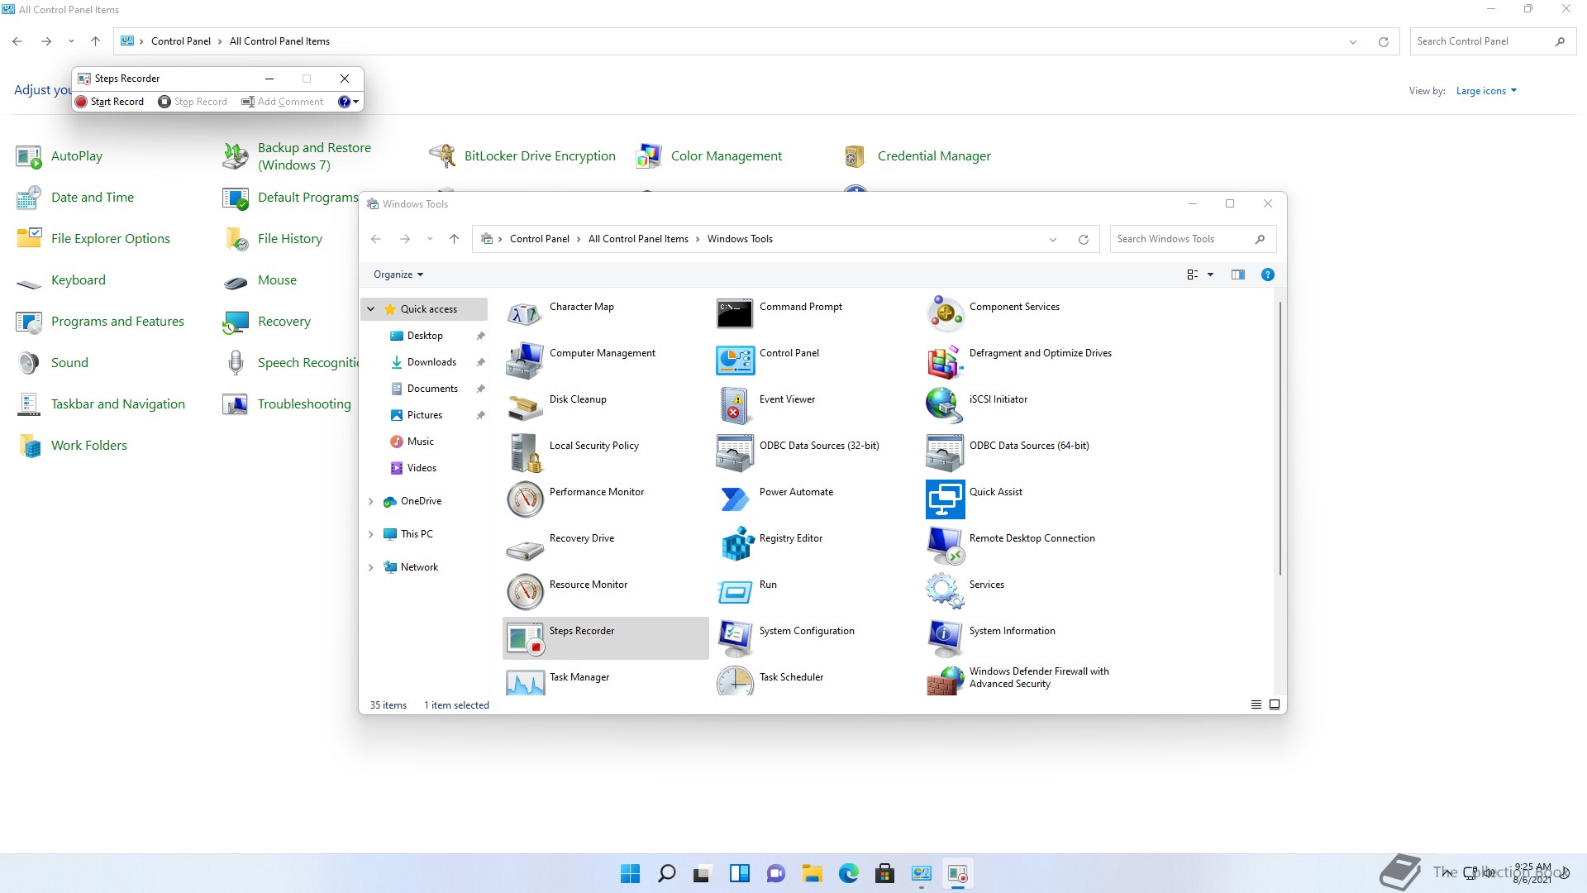
Task: Open ODBC Data Sources (64-bit) icon
Action: 945,453
